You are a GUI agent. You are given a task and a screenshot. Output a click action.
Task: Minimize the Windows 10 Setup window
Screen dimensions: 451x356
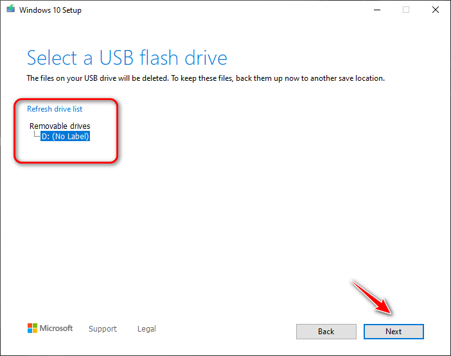point(376,10)
